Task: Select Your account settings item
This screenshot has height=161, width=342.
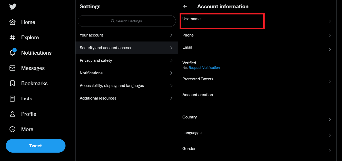Action: pyautogui.click(x=127, y=35)
